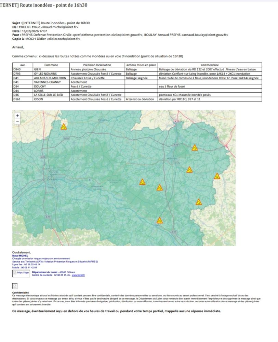Select the northernmost flood marker on the map's east side
This screenshot has width=278, height=342.
click(x=195, y=148)
